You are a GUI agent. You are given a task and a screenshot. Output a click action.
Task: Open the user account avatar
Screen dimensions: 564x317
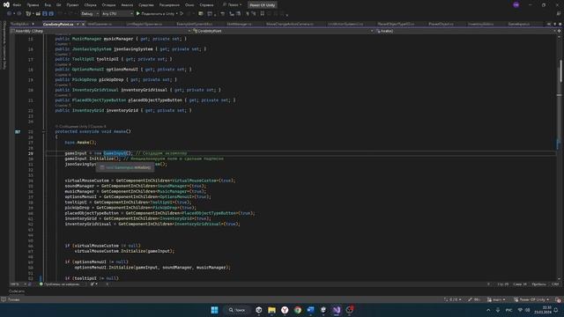click(x=516, y=4)
